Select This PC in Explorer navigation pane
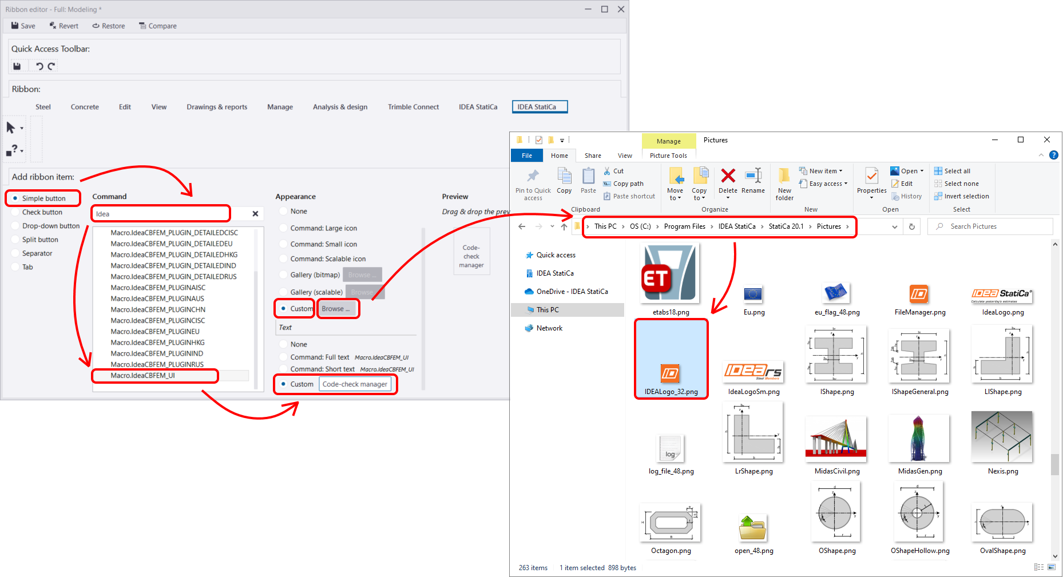Screen dimensions: 1063x577 click(568, 310)
